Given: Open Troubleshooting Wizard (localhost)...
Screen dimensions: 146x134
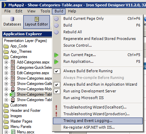Looking at the screenshot, I should tap(98, 107).
